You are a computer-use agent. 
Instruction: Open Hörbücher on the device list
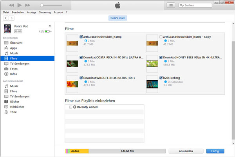pos(17,106)
